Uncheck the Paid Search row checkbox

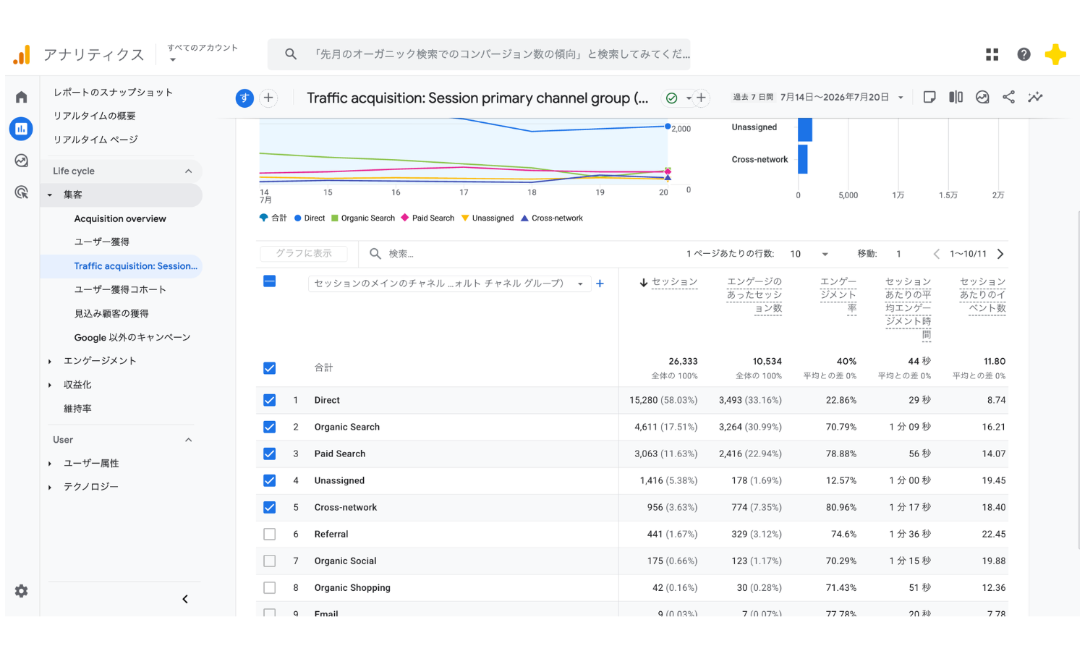(x=270, y=454)
